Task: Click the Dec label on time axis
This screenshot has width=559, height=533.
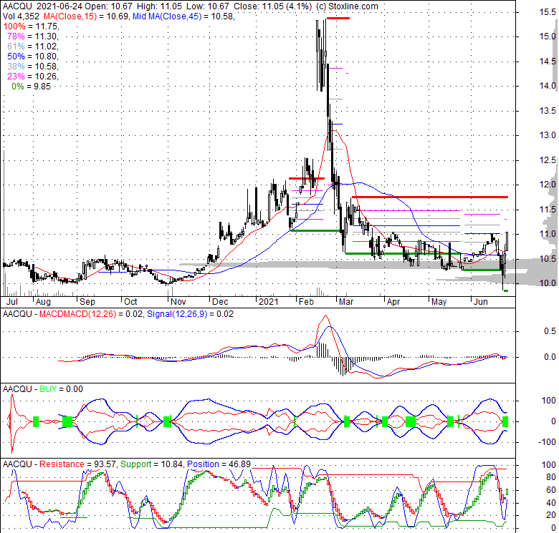Action: (x=220, y=302)
